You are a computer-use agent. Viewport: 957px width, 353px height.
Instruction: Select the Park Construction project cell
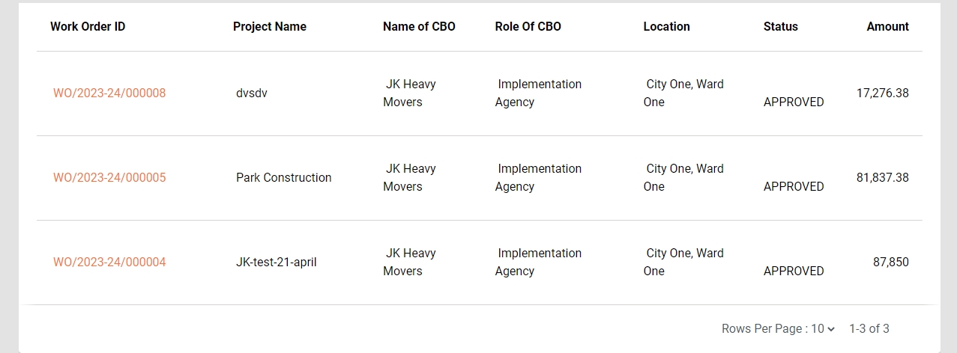pyautogui.click(x=283, y=178)
